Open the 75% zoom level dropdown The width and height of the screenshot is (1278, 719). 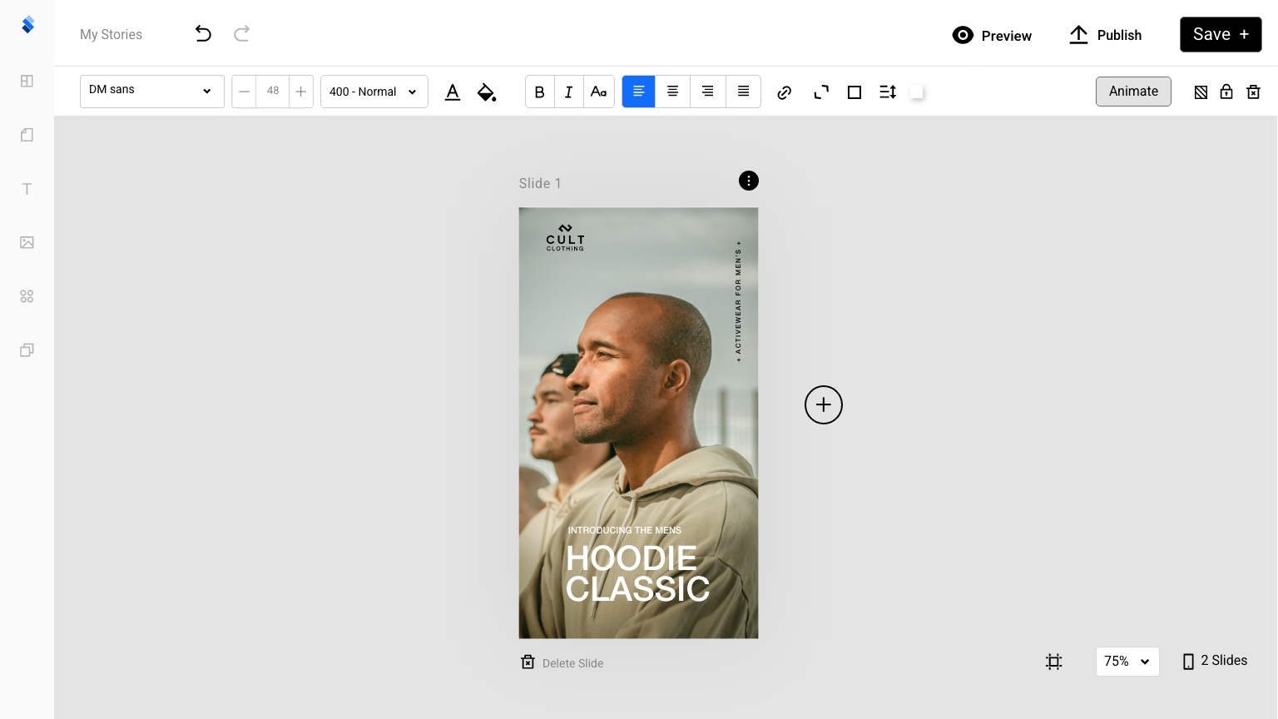1127,661
